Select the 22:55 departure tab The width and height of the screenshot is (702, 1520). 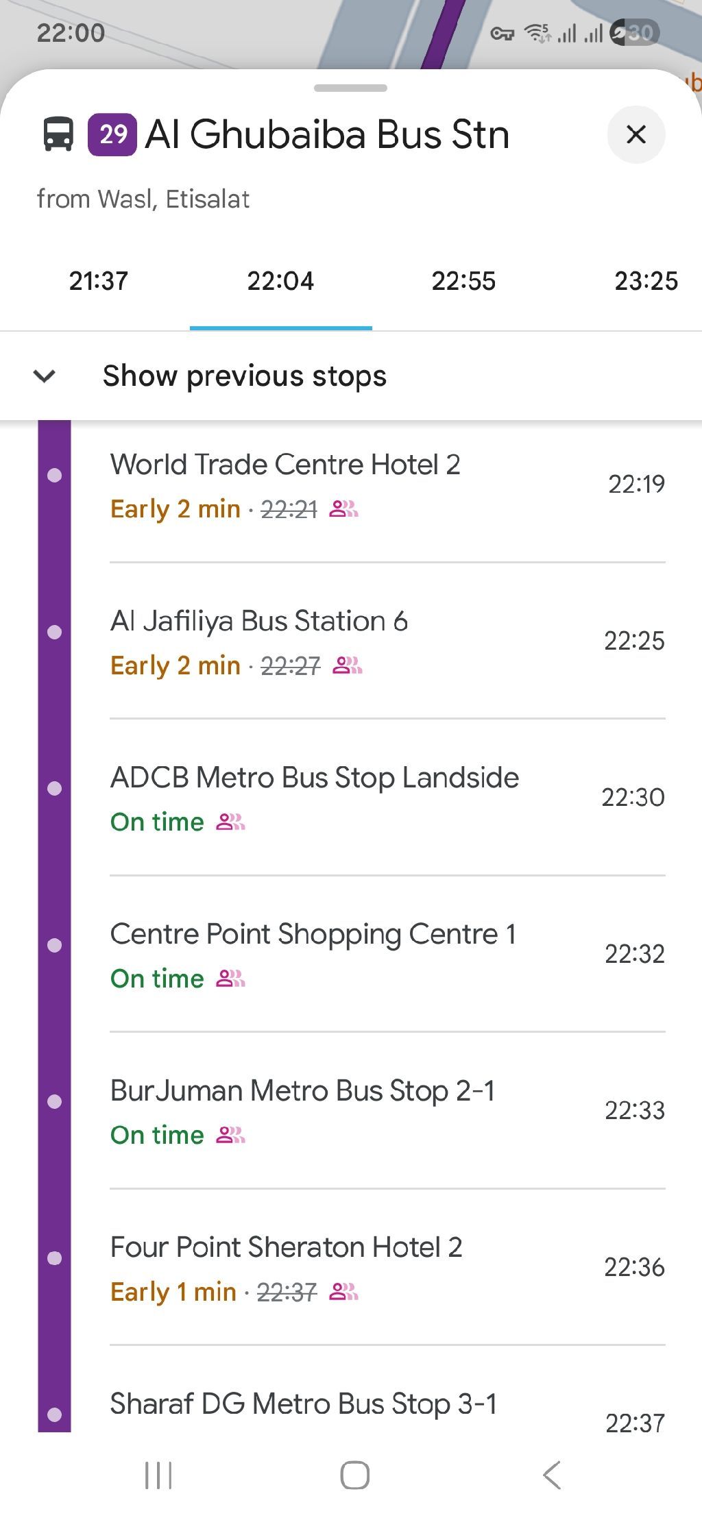463,281
